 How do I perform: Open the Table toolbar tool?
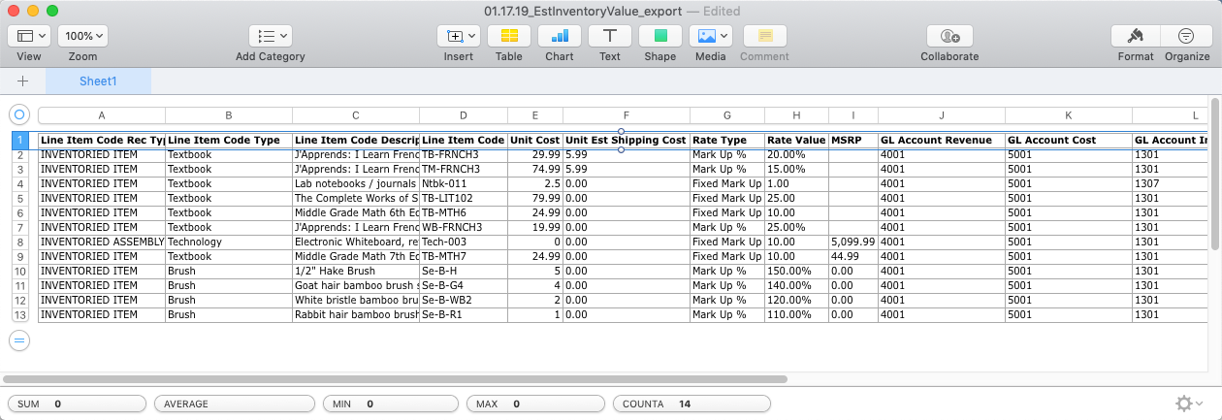[x=509, y=36]
